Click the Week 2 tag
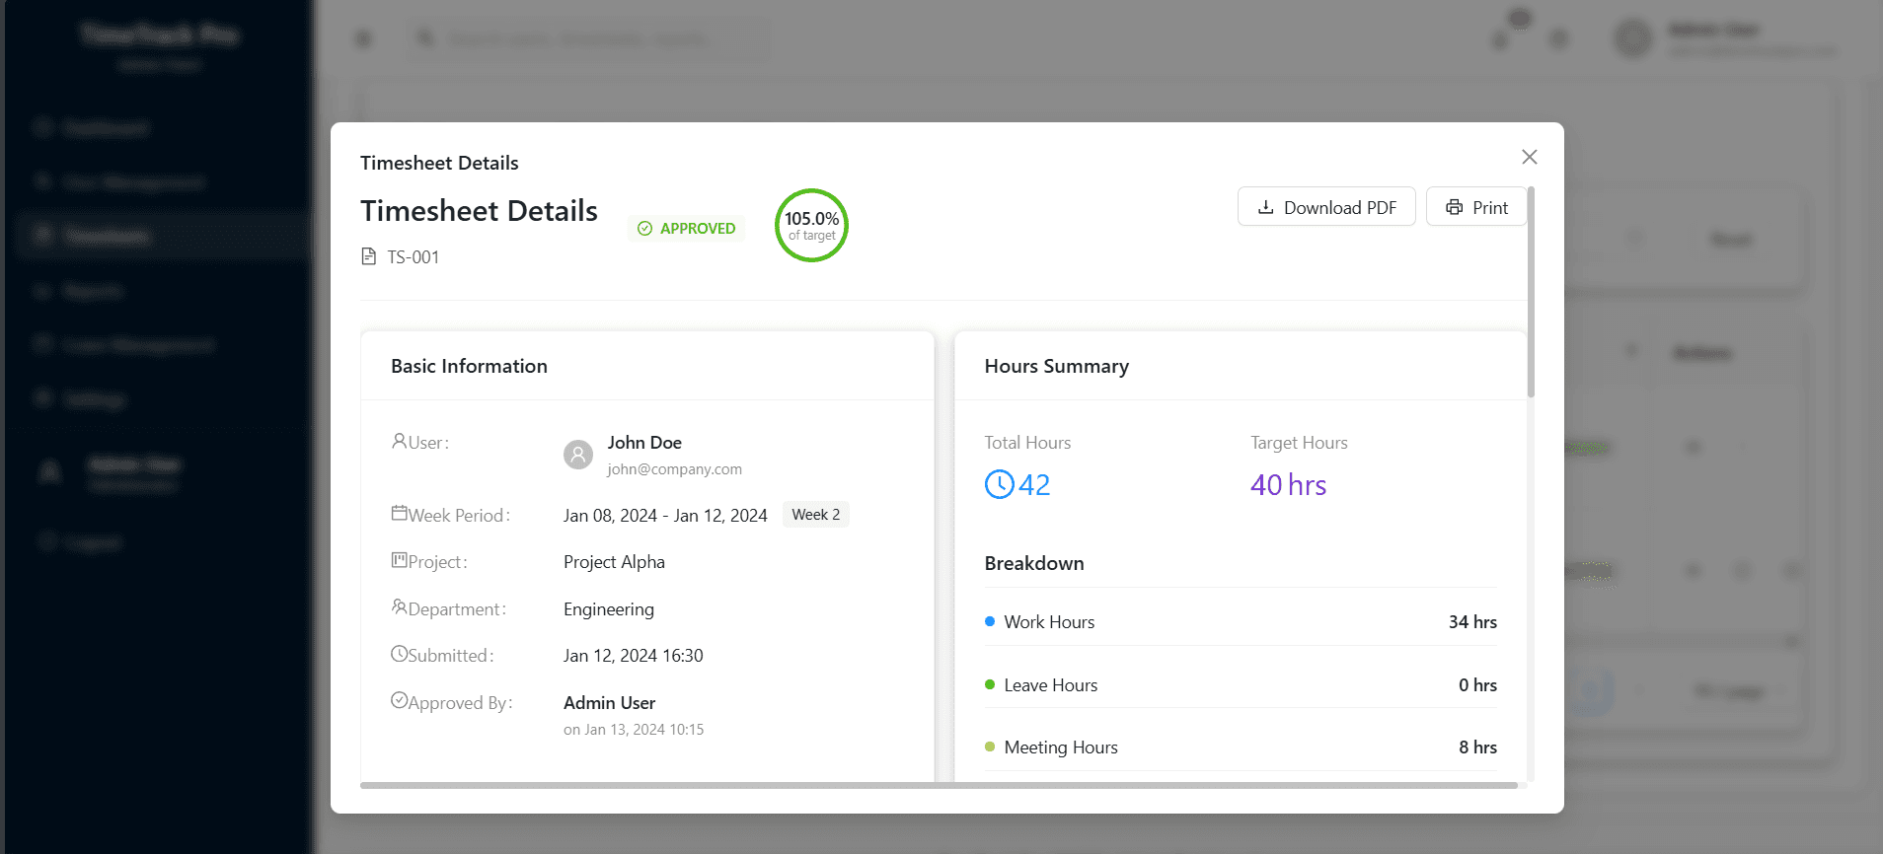 pyautogui.click(x=816, y=515)
